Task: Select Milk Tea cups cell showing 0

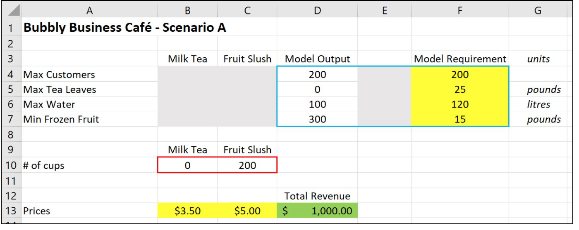Action: click(187, 165)
